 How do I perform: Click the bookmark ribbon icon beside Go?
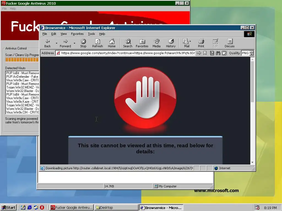[205, 53]
